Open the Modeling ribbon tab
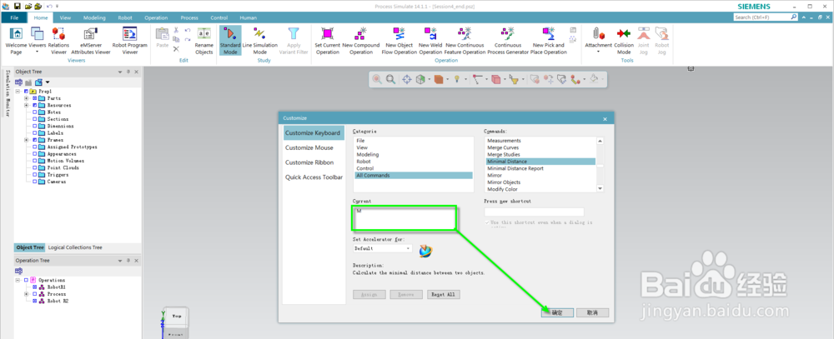This screenshot has height=339, width=834. pos(95,17)
